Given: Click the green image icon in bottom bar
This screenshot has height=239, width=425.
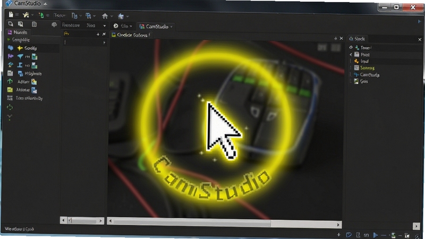Looking at the screenshot, I should tap(393, 235).
